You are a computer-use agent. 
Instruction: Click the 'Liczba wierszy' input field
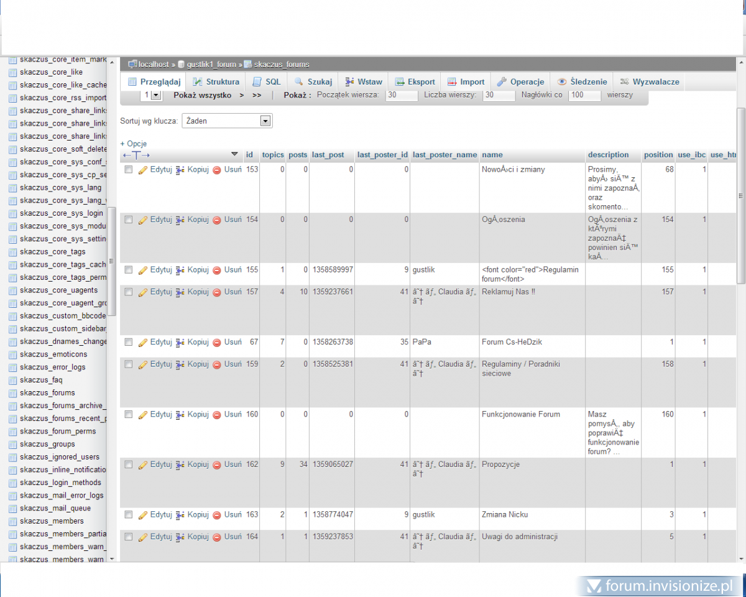coord(499,95)
